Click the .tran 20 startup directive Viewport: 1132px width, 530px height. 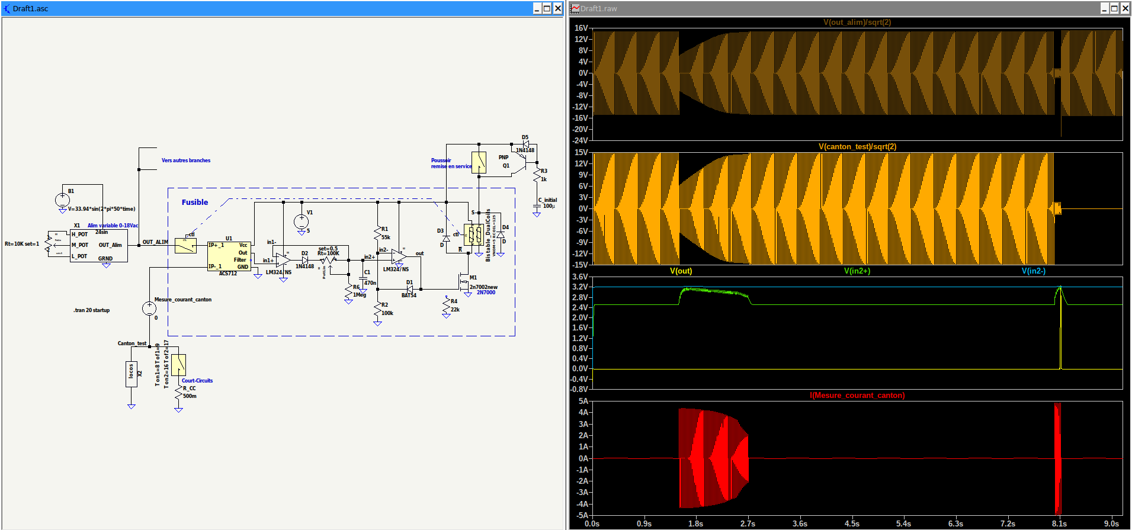pyautogui.click(x=92, y=310)
